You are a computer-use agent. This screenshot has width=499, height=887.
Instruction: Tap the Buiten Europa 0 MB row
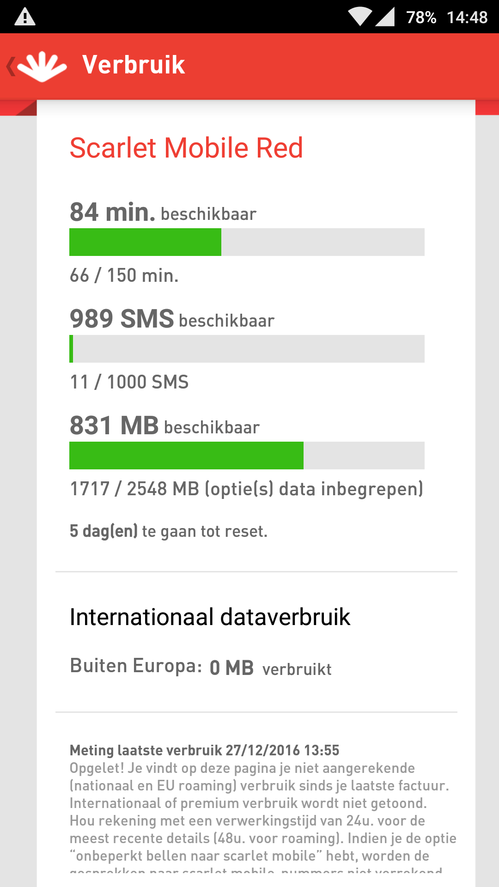201,667
